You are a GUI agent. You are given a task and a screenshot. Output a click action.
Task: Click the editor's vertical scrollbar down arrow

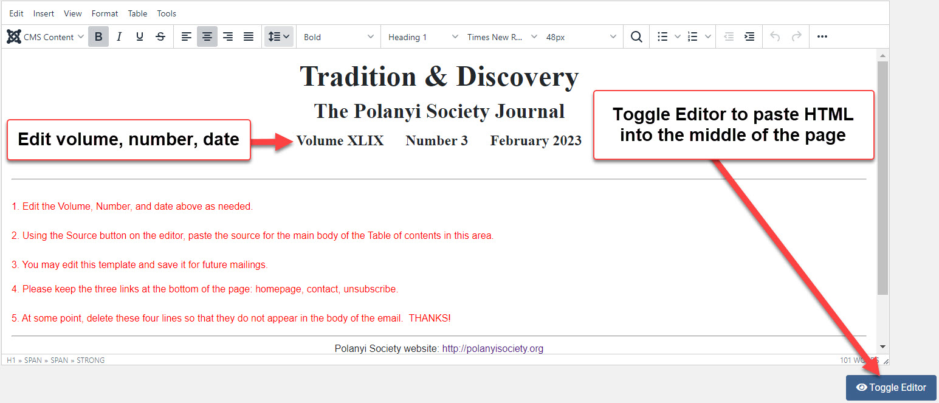coord(883,347)
